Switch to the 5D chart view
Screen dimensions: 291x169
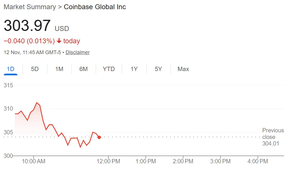click(x=34, y=69)
